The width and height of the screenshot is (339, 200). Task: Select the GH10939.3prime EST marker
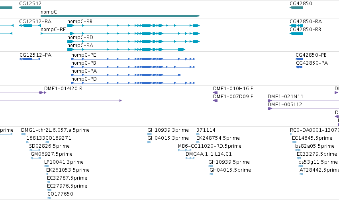(150, 134)
